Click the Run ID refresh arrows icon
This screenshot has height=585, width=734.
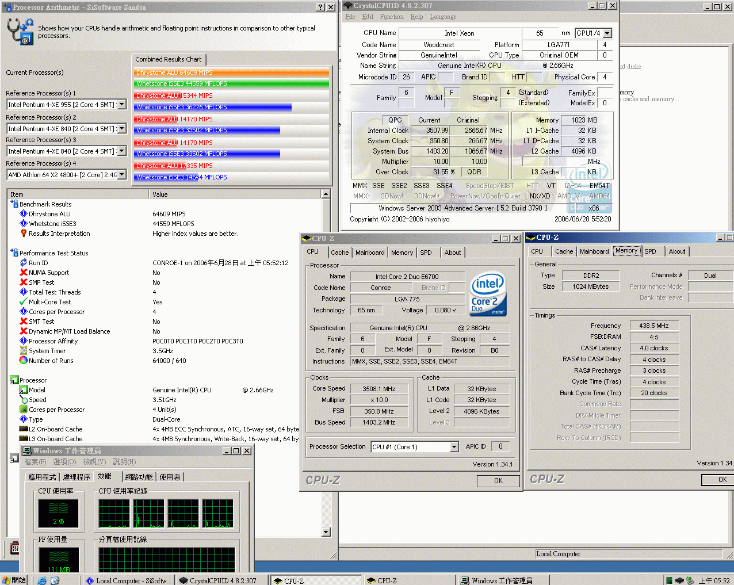point(24,263)
